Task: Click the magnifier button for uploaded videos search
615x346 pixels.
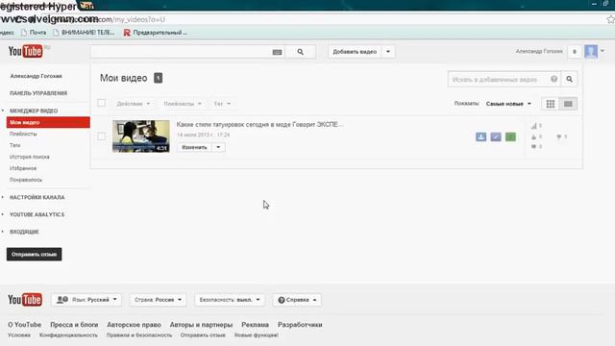Action: [569, 79]
